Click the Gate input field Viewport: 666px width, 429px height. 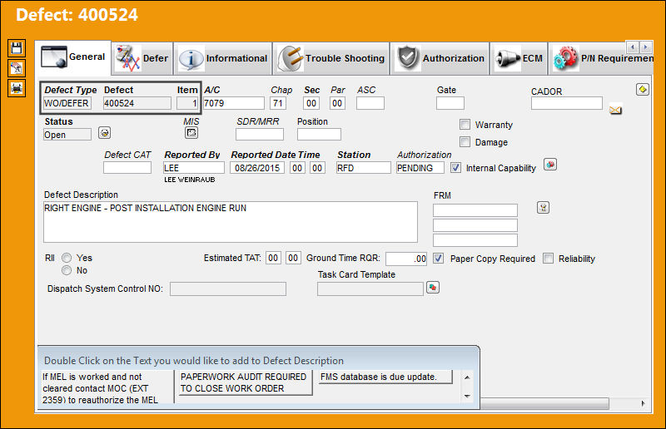pos(450,103)
